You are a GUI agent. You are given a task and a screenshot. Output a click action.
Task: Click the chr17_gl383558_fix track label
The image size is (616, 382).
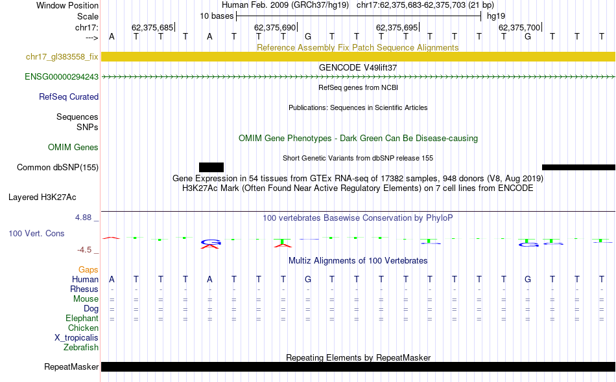coord(62,57)
